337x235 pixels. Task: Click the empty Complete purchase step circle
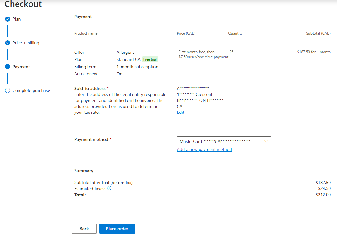tap(8, 90)
